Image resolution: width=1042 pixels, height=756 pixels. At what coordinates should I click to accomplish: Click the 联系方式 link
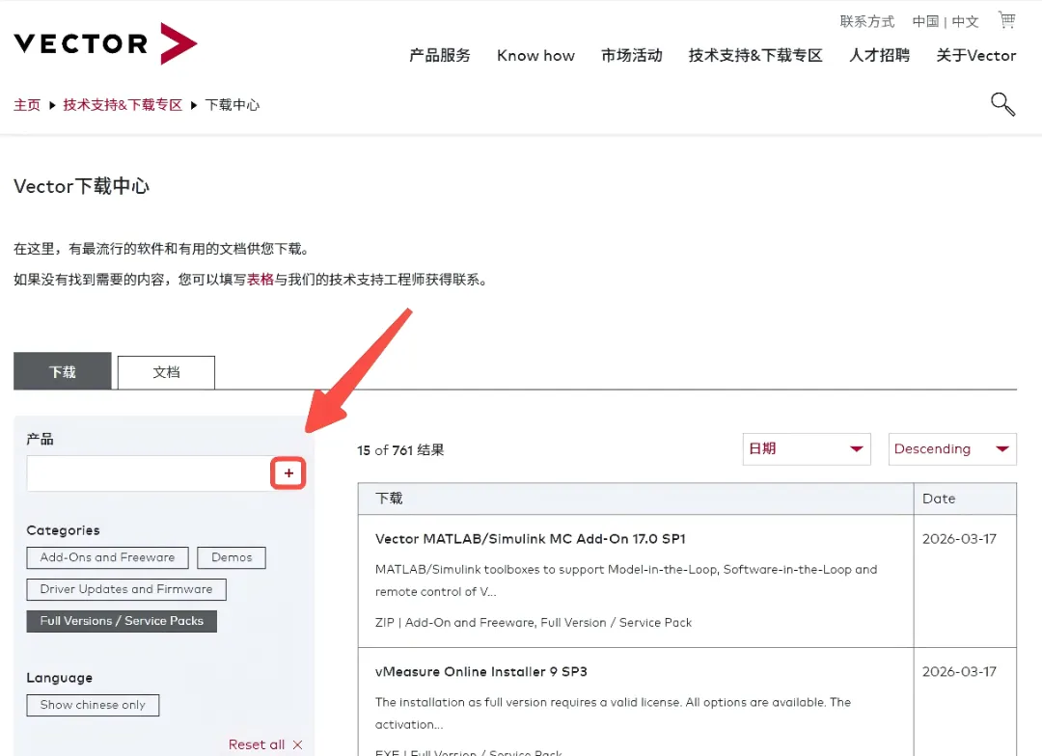[x=867, y=21]
